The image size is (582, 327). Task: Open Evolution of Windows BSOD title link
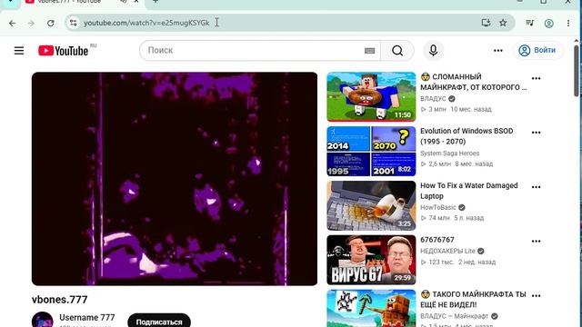467,136
